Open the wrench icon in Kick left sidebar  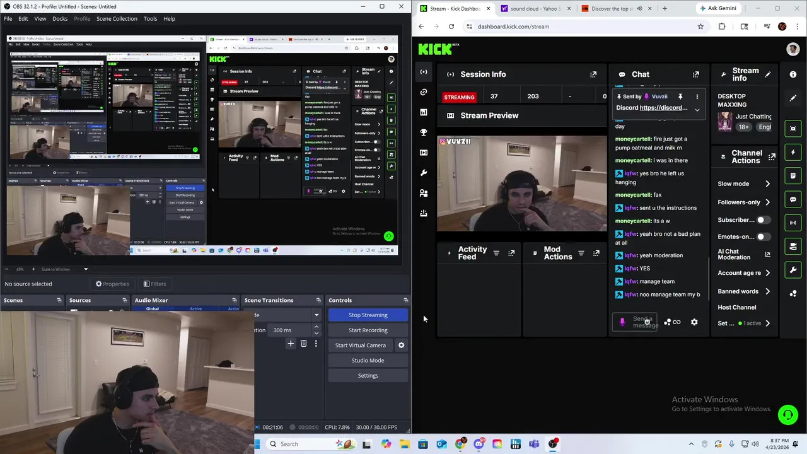pyautogui.click(x=424, y=173)
